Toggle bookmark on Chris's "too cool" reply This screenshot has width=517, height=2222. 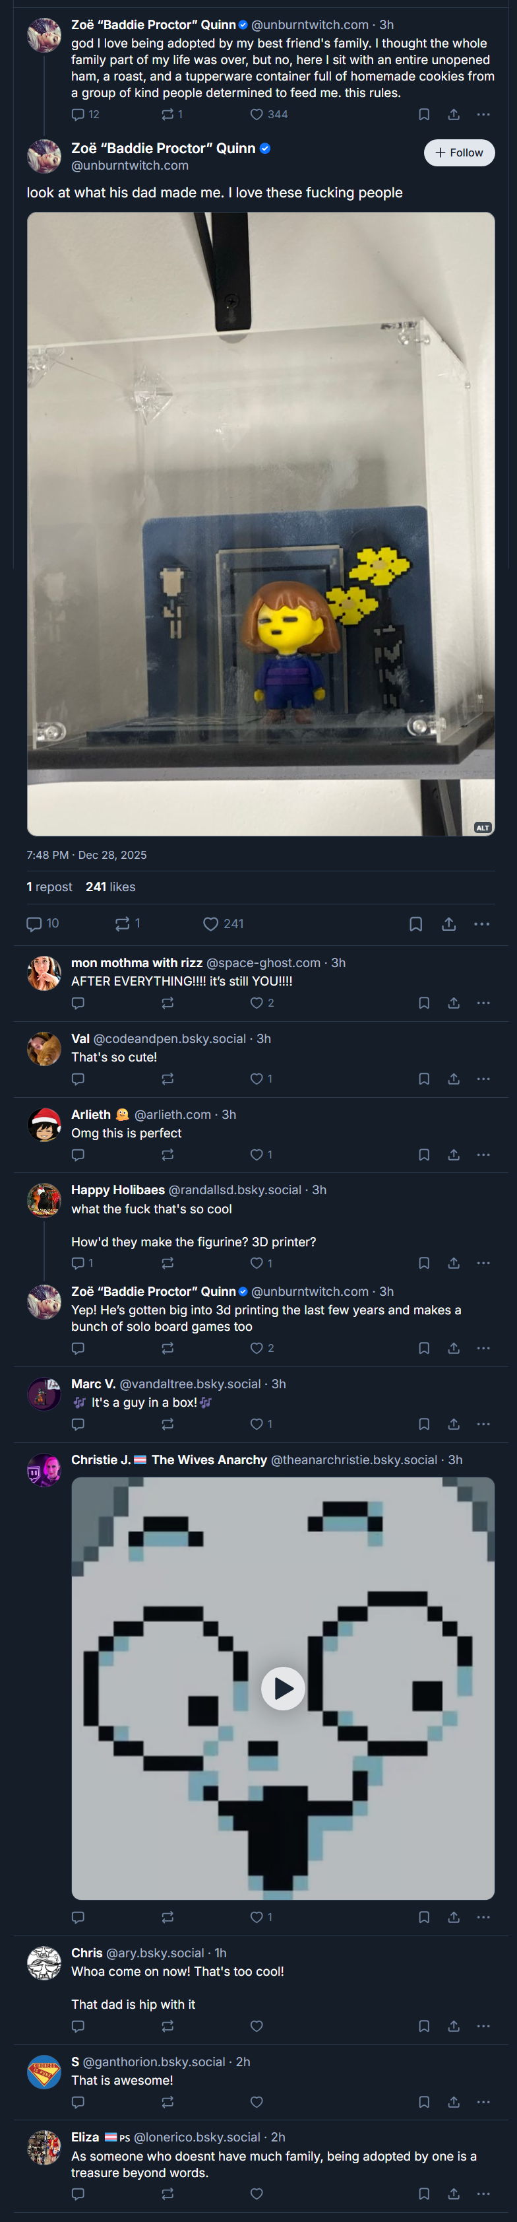pos(424,2026)
